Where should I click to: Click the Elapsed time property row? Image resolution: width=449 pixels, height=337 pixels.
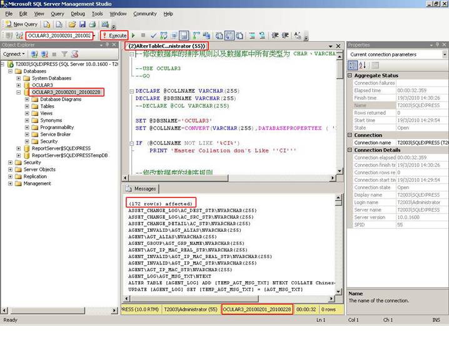398,90
